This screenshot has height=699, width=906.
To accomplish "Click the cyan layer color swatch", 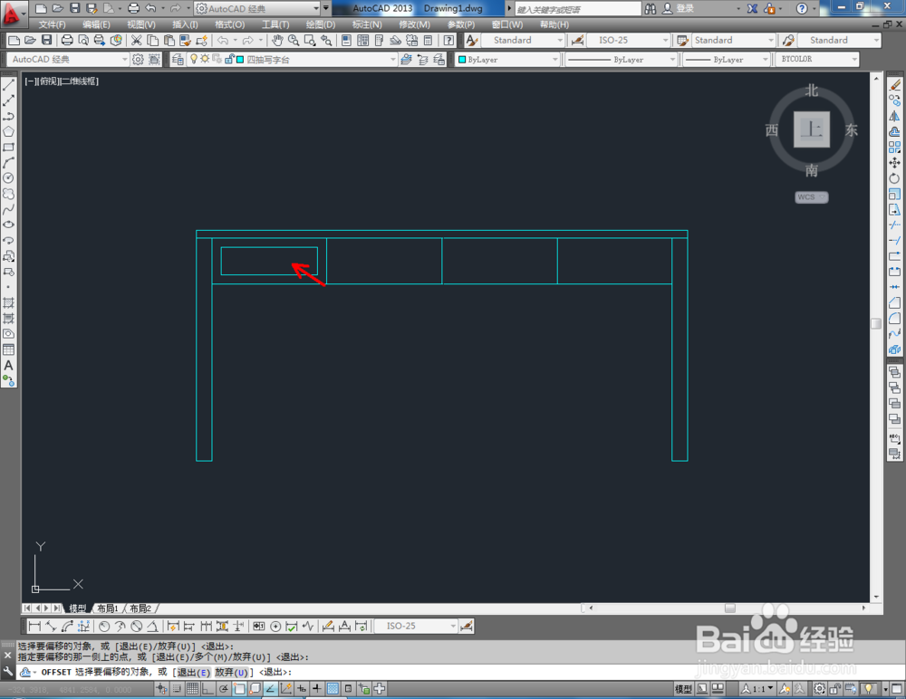I will (240, 59).
